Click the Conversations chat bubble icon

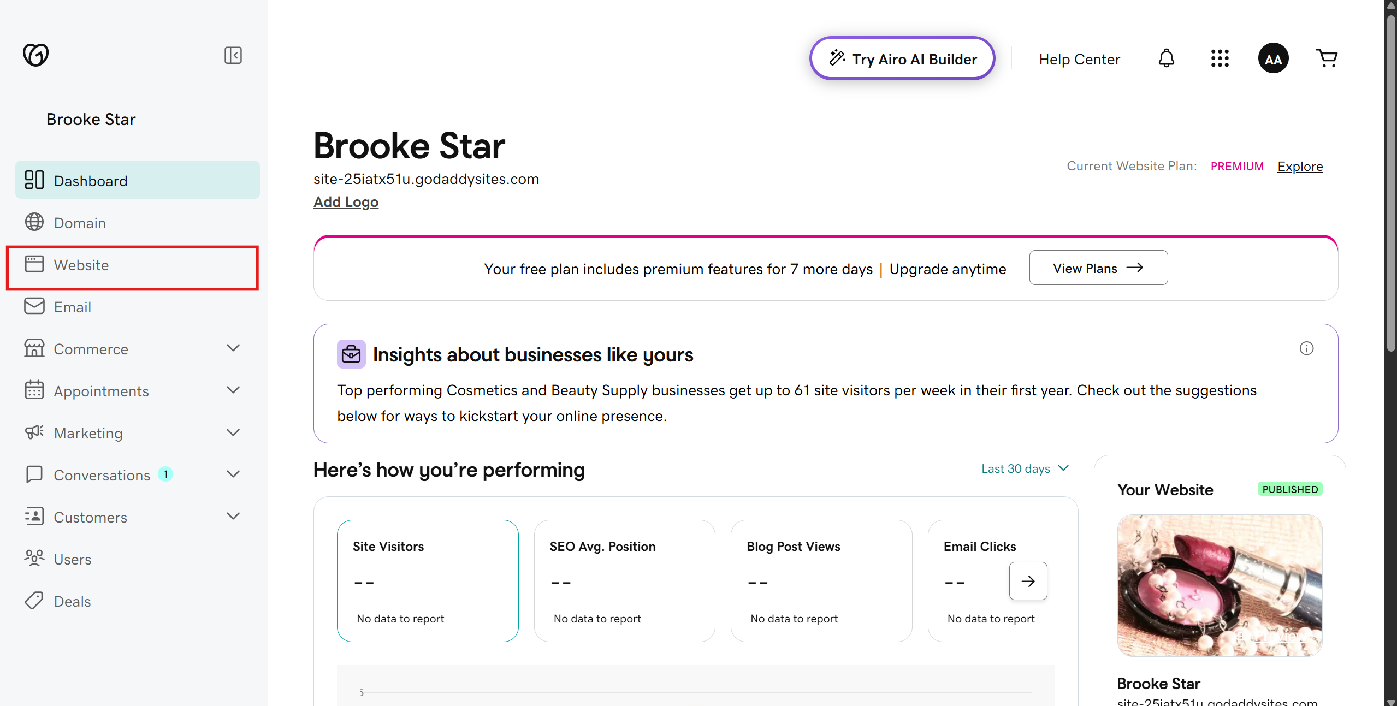[x=34, y=474]
